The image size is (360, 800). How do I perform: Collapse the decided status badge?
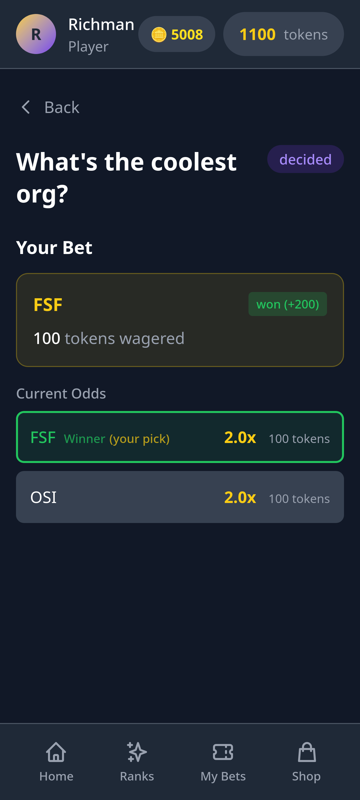coord(305,159)
